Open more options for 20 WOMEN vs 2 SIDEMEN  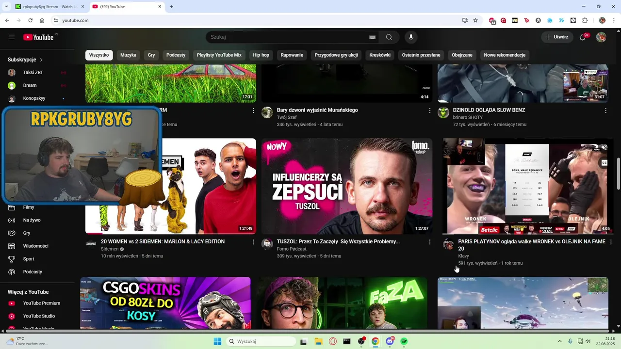point(253,242)
